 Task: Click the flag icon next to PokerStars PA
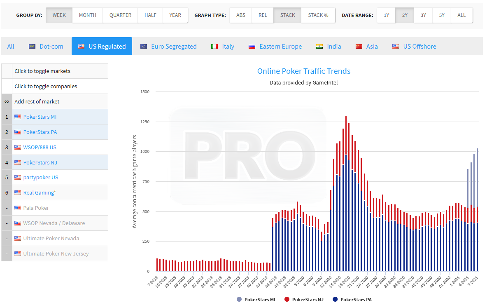18,132
